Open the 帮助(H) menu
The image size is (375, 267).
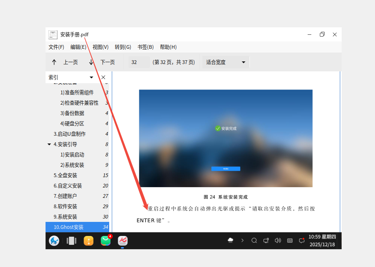coord(168,47)
